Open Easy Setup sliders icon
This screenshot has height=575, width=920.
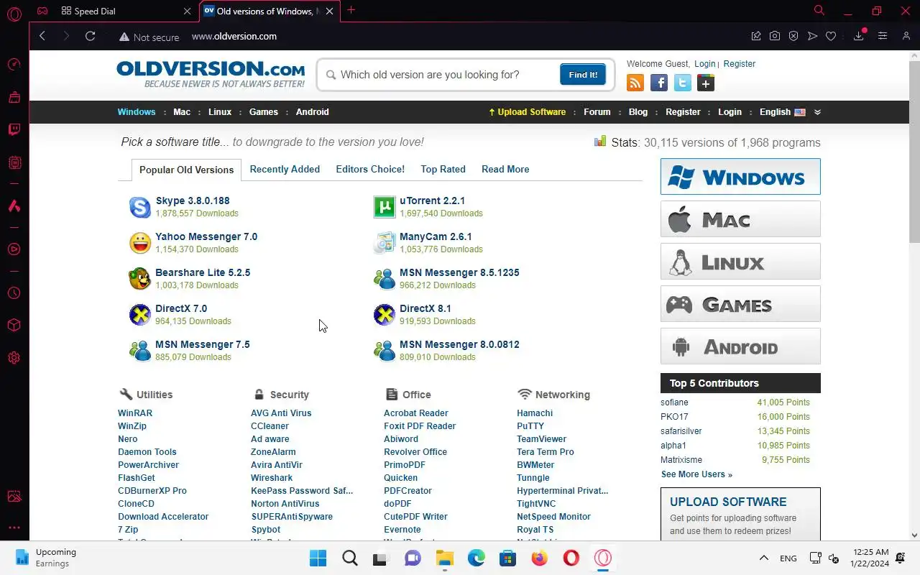click(883, 36)
